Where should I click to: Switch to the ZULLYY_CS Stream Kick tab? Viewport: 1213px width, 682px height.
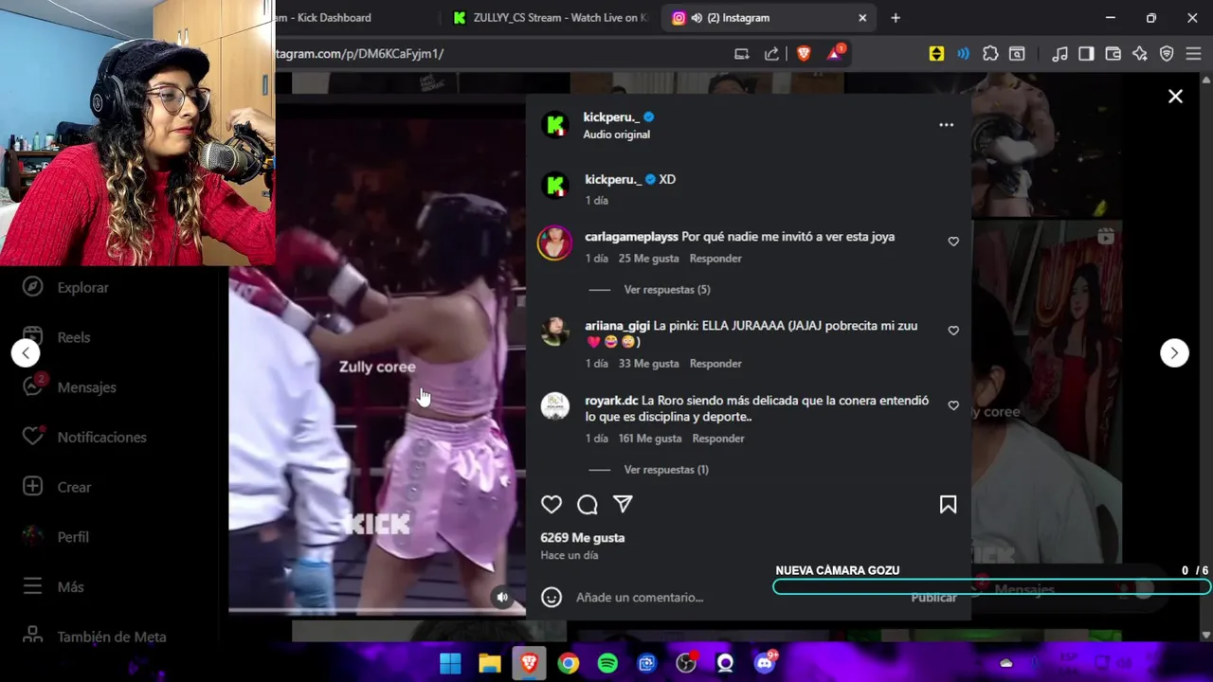550,18
